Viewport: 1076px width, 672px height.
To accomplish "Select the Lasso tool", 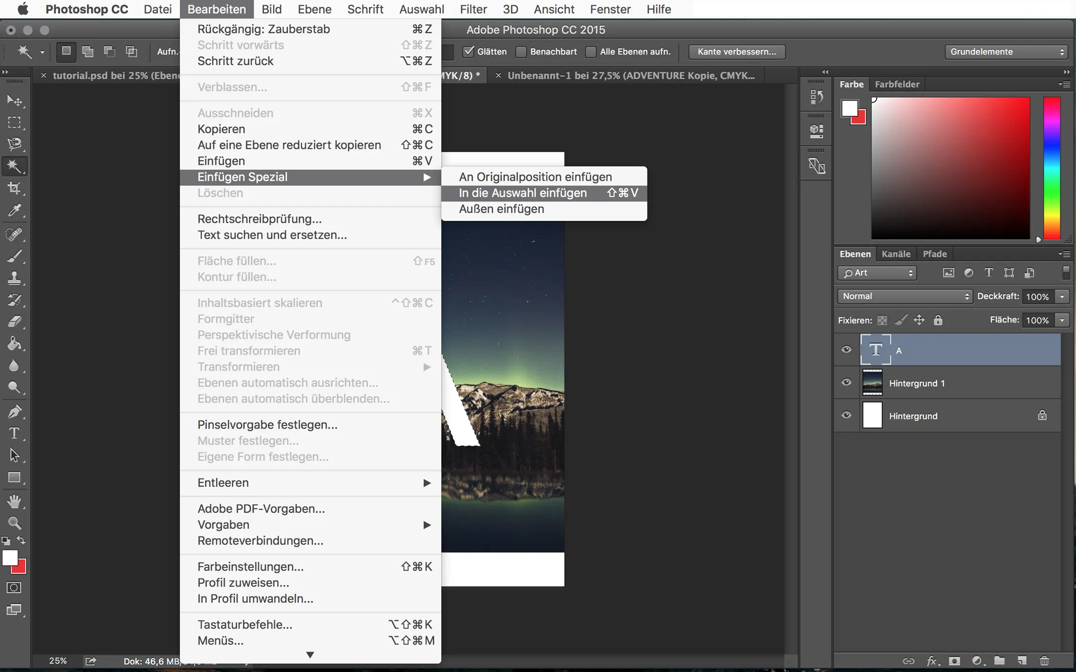I will tap(14, 144).
